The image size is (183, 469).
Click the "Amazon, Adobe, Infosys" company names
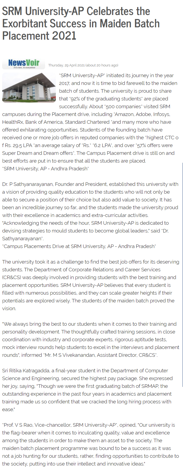click(142, 114)
